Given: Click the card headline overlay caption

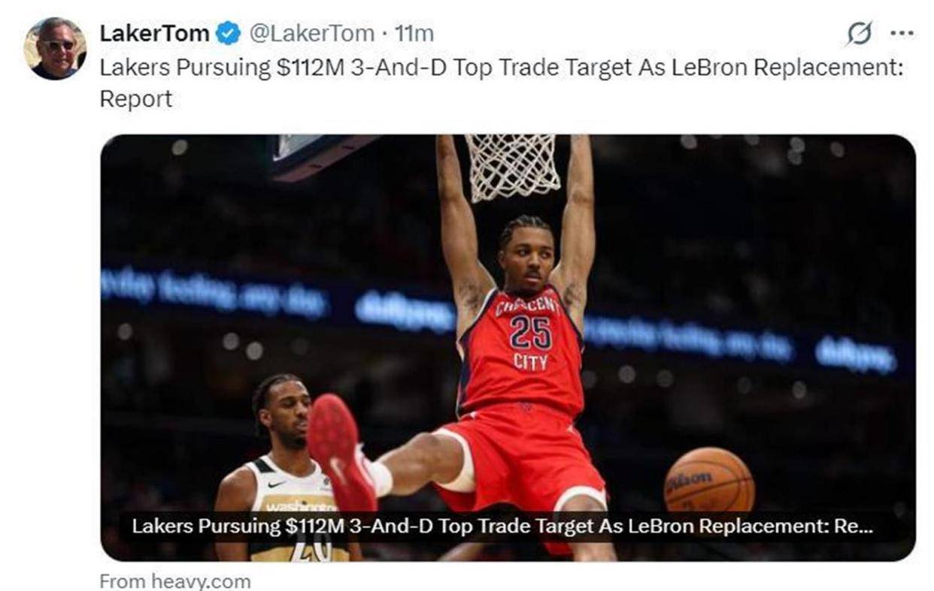Looking at the screenshot, I should click(502, 526).
